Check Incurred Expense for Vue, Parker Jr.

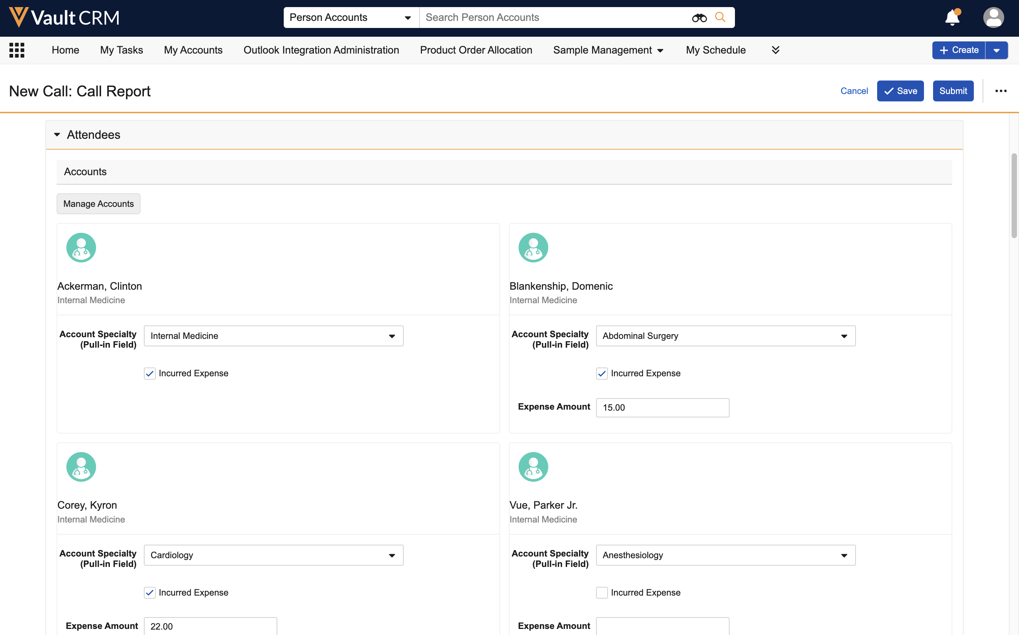point(601,593)
